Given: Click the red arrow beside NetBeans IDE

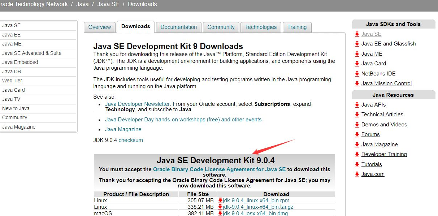Looking at the screenshot, I should tap(357, 74).
